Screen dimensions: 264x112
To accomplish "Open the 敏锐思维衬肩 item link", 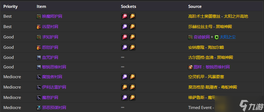I will [54, 67].
